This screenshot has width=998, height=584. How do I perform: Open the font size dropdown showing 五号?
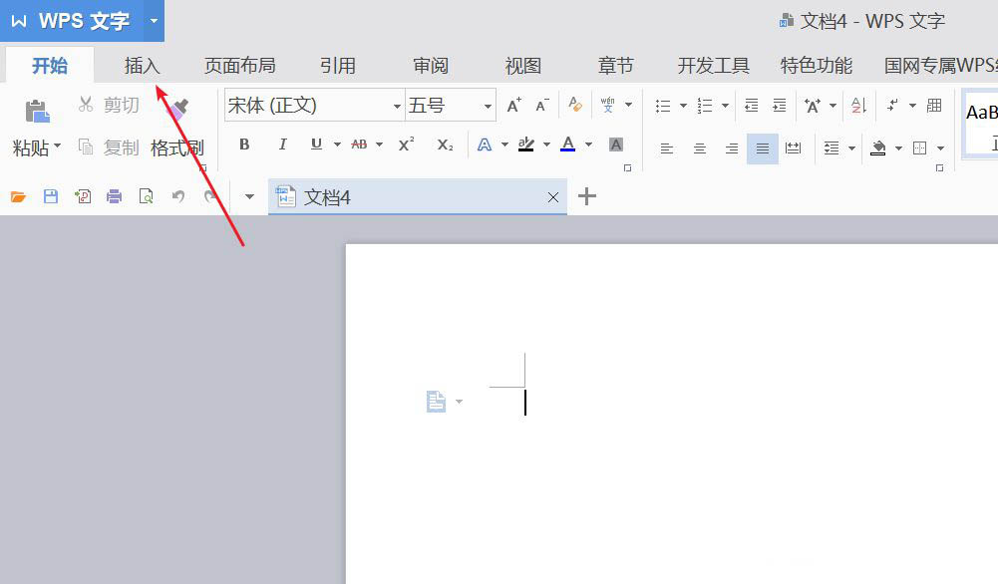click(x=451, y=105)
